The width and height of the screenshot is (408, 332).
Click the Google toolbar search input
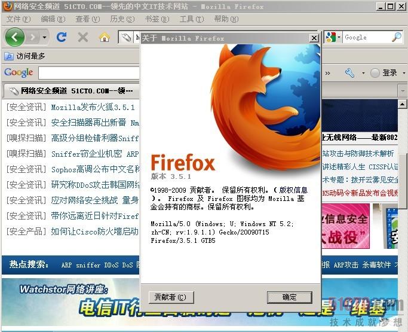tap(89, 73)
